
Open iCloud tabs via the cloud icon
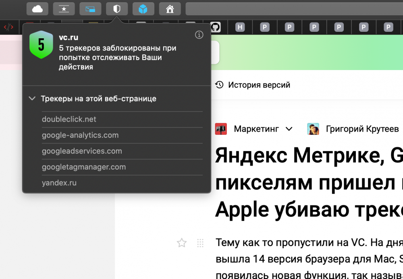coord(37,9)
